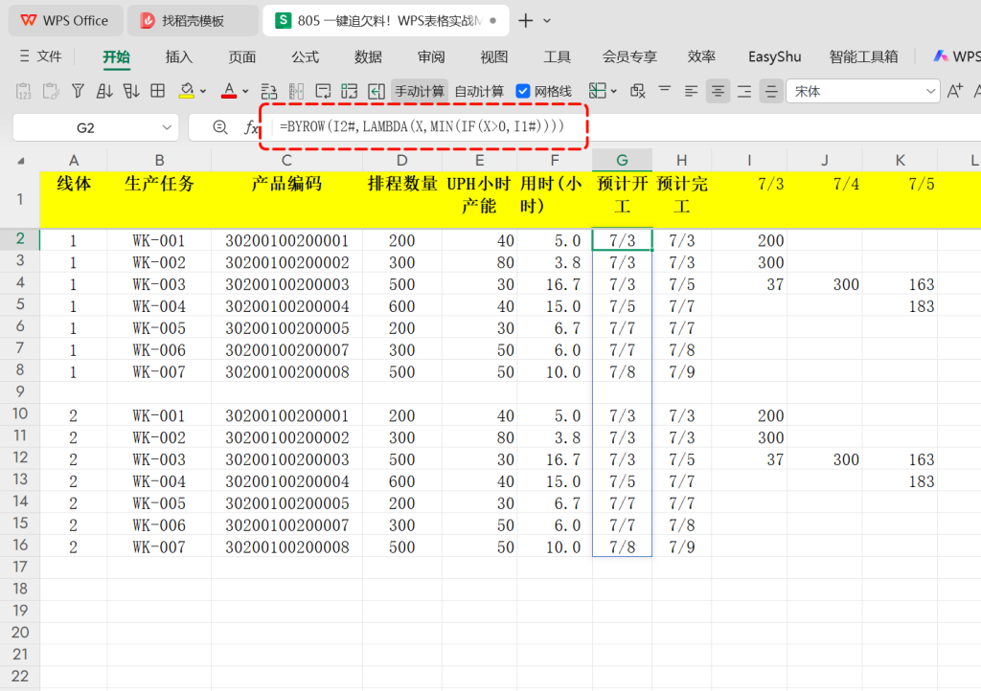This screenshot has height=691, width=981.
Task: Click the merge cells grid icon
Action: click(x=598, y=91)
